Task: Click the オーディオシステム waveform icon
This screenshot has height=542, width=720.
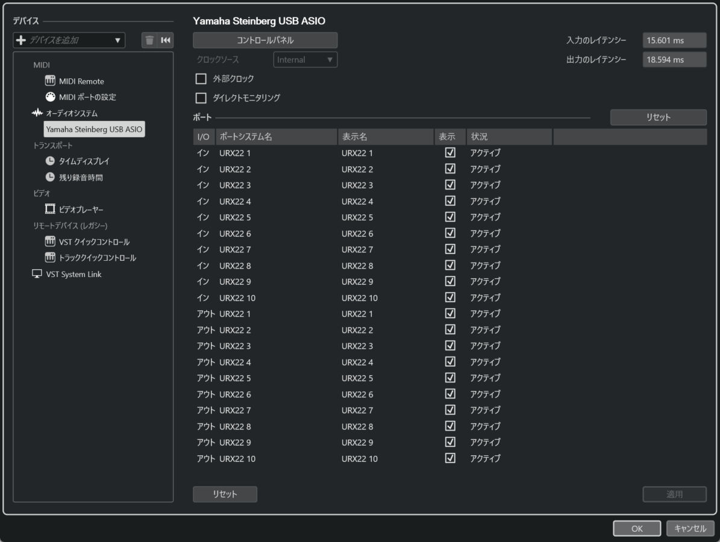Action: click(37, 113)
